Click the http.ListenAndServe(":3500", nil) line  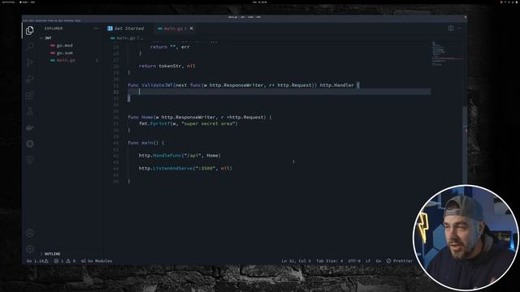(x=185, y=168)
